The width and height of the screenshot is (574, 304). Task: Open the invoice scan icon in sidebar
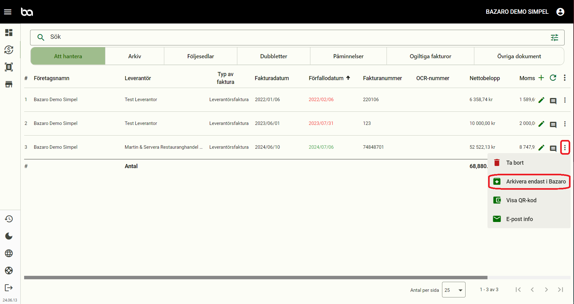(x=9, y=67)
